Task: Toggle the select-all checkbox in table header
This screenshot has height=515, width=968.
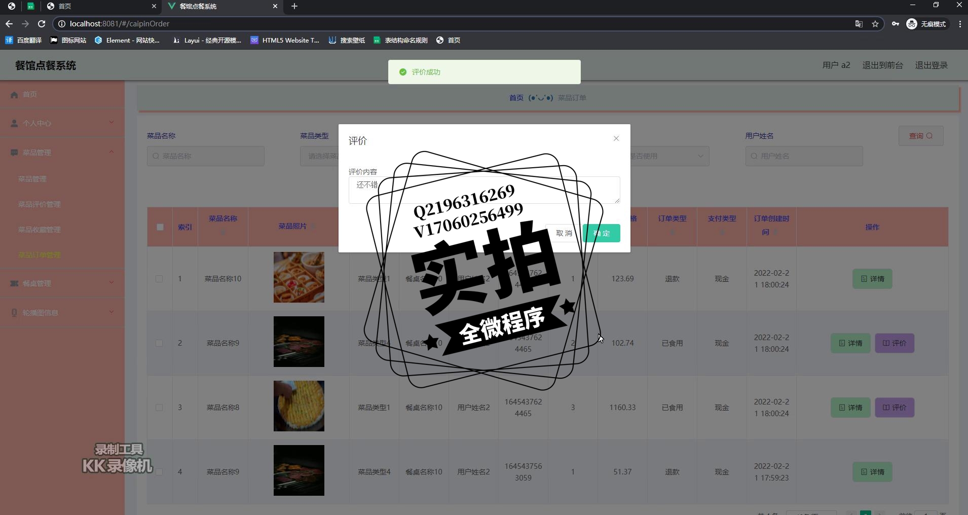Action: (x=160, y=227)
